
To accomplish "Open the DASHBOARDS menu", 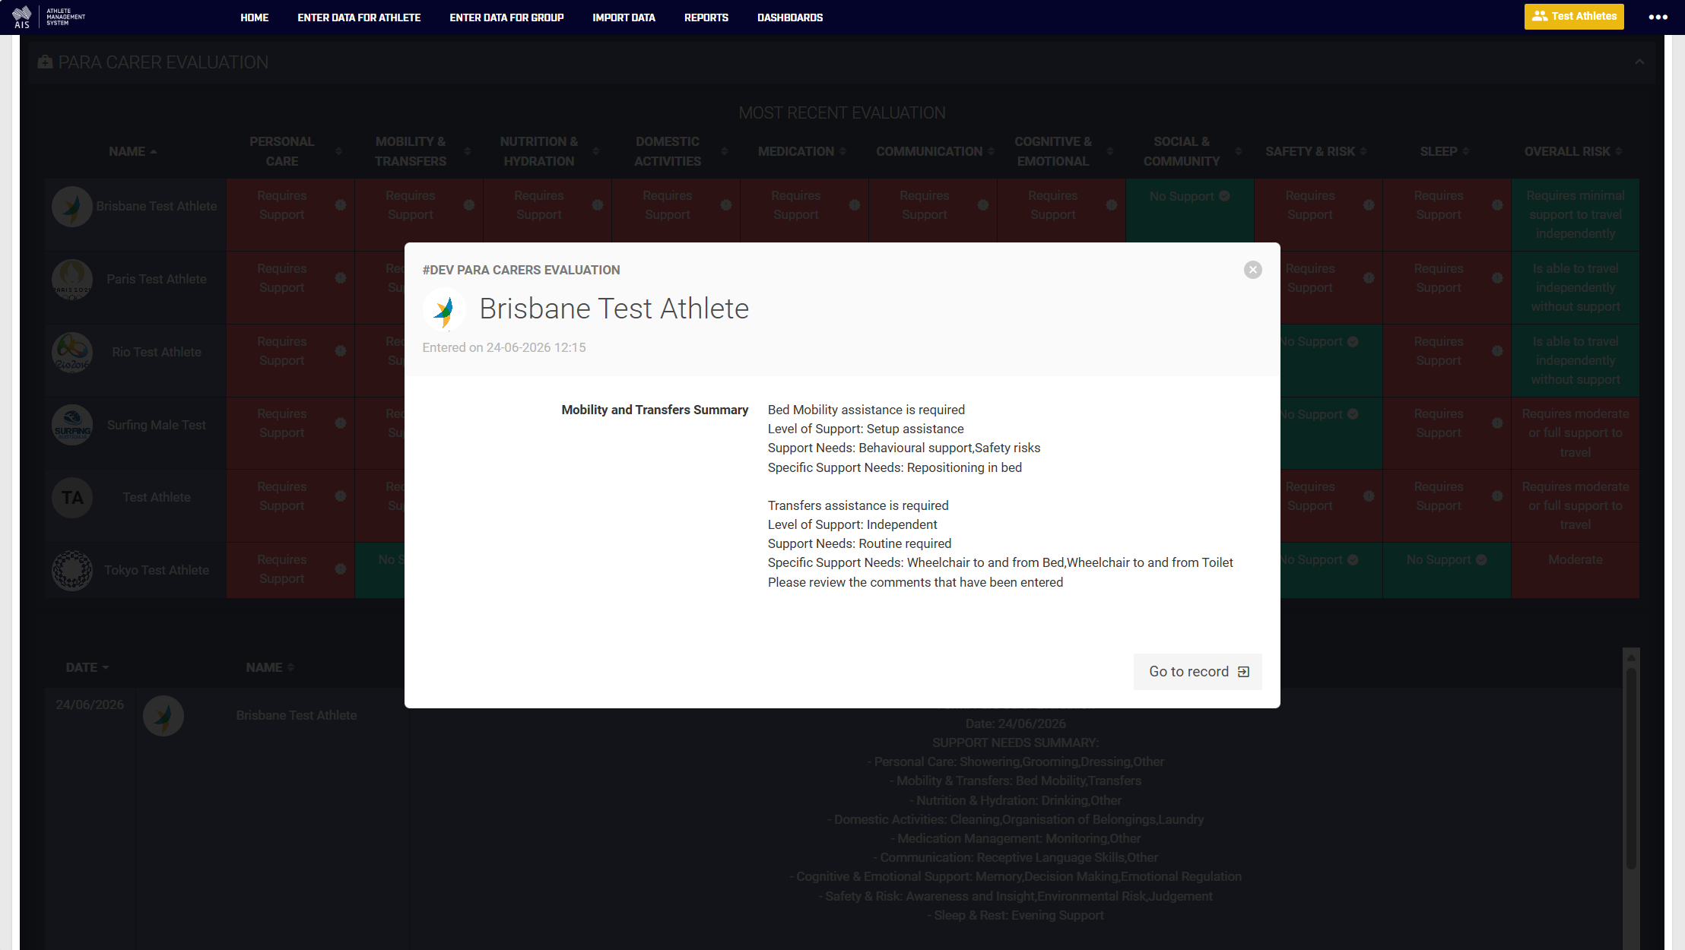I will click(789, 17).
